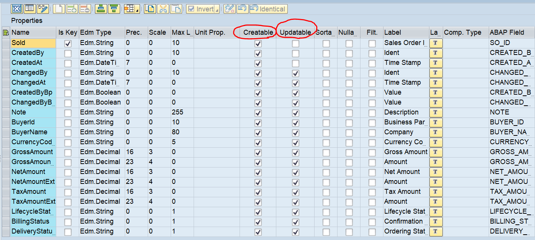This screenshot has width=535, height=240.
Task: Click ABAP field 'BUYER_ID'
Action: tap(512, 122)
